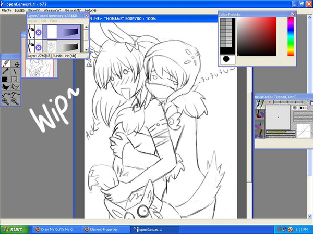Click the Preview navigator thumbnail
This screenshot has height=234, width=313.
[x=40, y=68]
